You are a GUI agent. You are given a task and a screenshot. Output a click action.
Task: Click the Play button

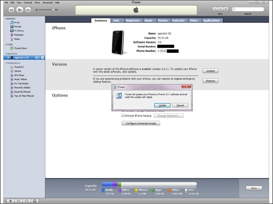[x=20, y=10]
